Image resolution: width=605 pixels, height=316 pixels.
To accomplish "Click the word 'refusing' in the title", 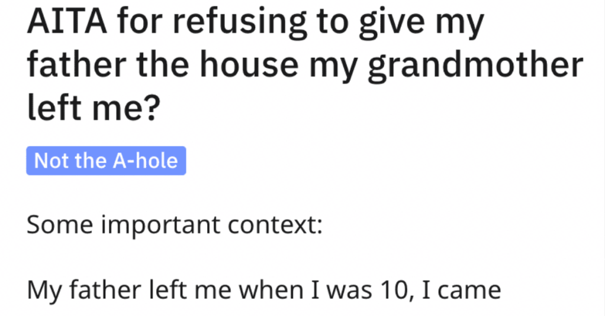I will 240,24.
